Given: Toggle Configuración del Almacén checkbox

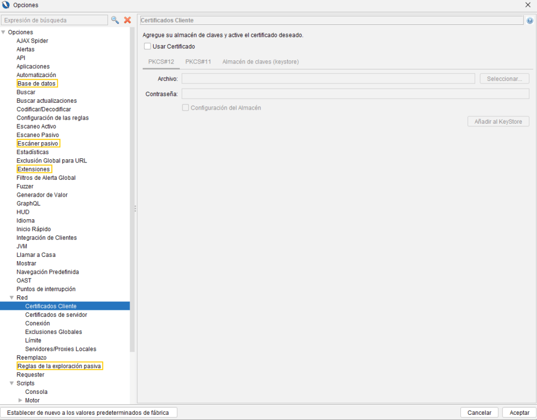Looking at the screenshot, I should pos(185,107).
